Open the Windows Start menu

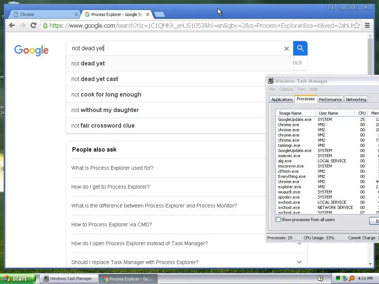18,279
